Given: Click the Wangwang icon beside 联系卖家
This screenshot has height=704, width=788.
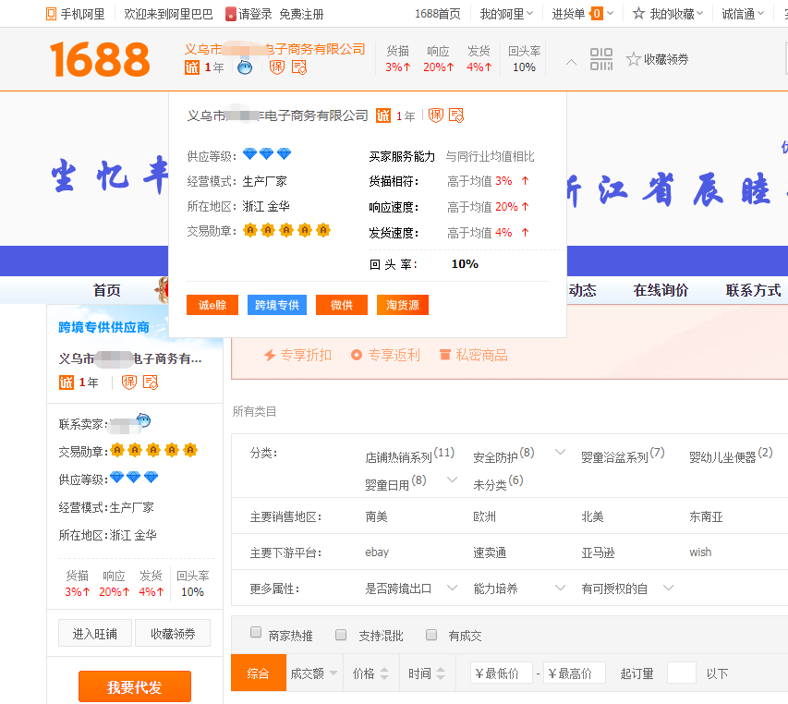Looking at the screenshot, I should pyautogui.click(x=144, y=420).
